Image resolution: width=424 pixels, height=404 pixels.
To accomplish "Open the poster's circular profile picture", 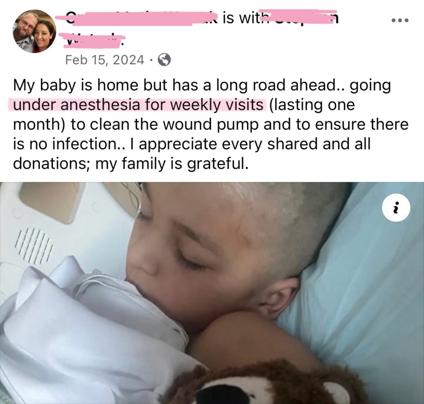I will click(34, 31).
